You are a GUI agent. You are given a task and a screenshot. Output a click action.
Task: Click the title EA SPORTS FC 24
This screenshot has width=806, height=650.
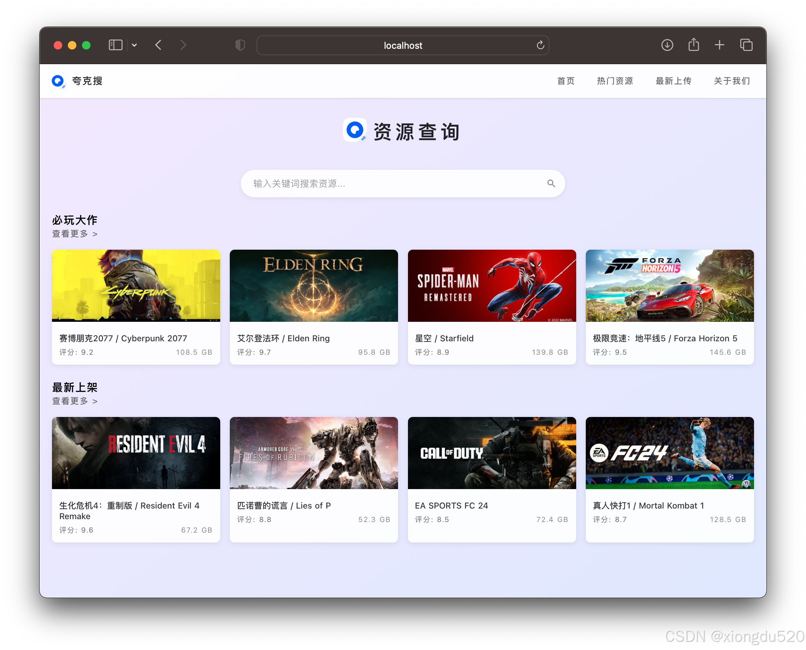[451, 506]
